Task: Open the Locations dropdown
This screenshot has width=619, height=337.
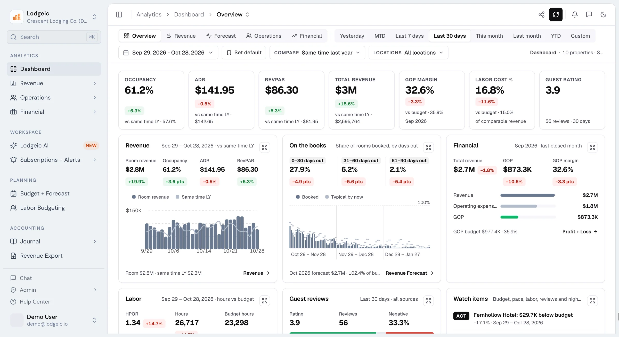Action: pyautogui.click(x=408, y=53)
